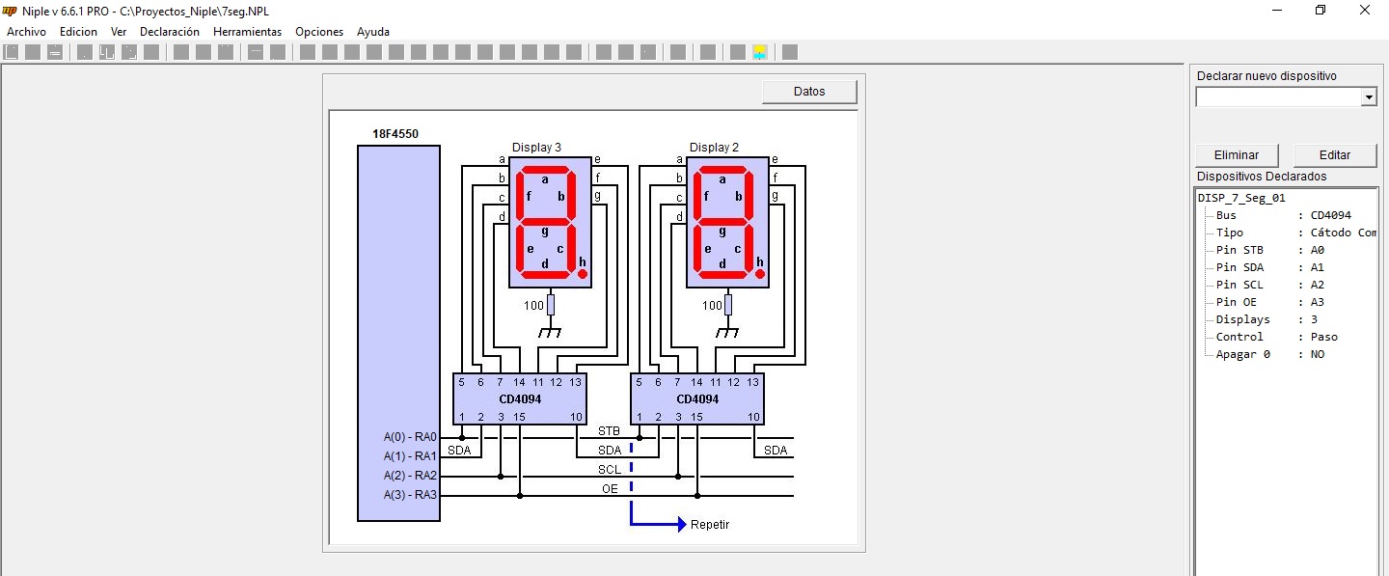Click the A(1) - RA1 pin label
This screenshot has height=576, width=1389.
click(410, 456)
